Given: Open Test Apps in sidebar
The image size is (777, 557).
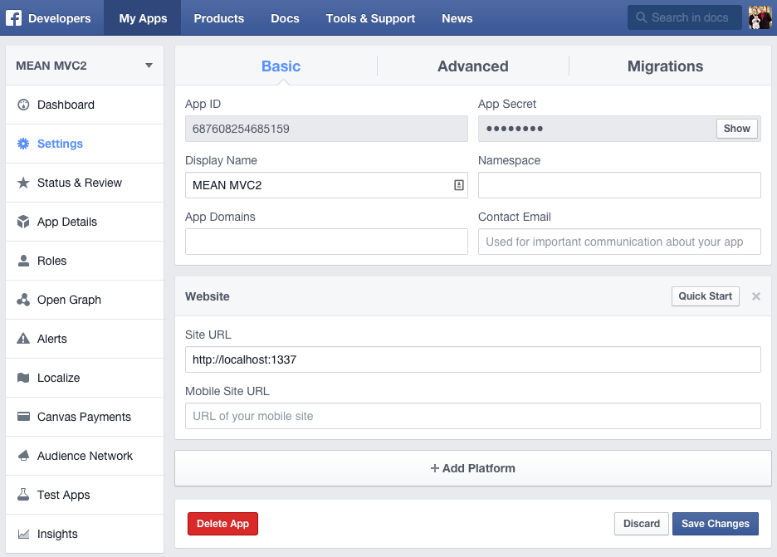Looking at the screenshot, I should click(x=85, y=495).
